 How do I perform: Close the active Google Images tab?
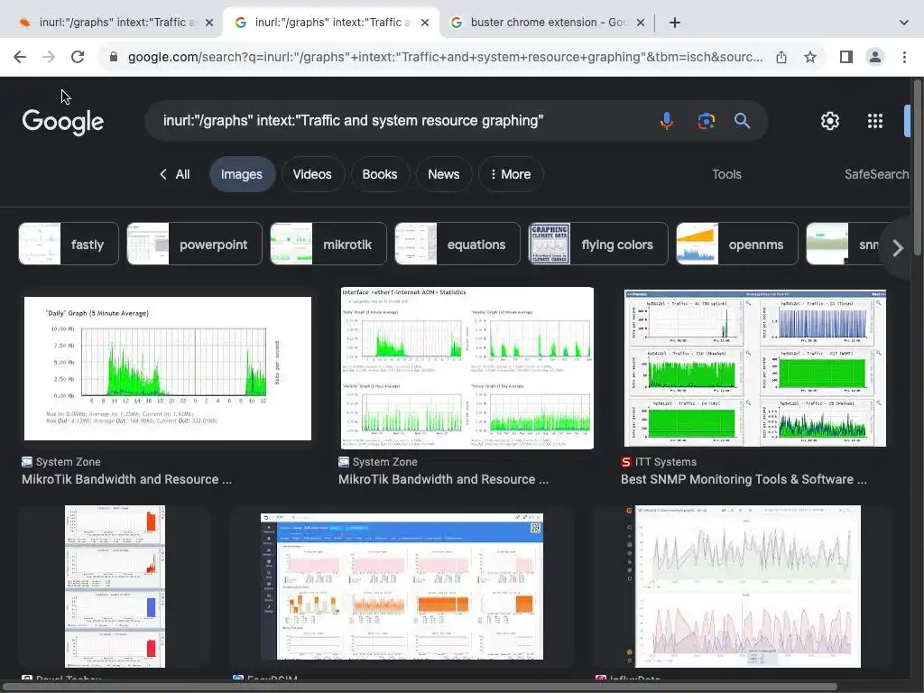(x=425, y=23)
